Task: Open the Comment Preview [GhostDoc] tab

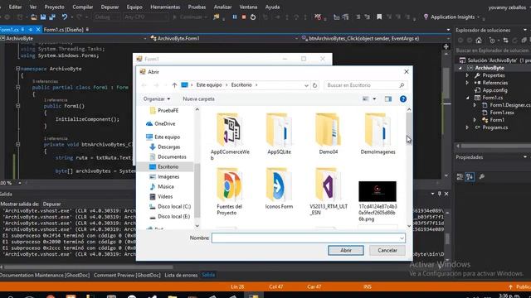Action: (x=127, y=276)
